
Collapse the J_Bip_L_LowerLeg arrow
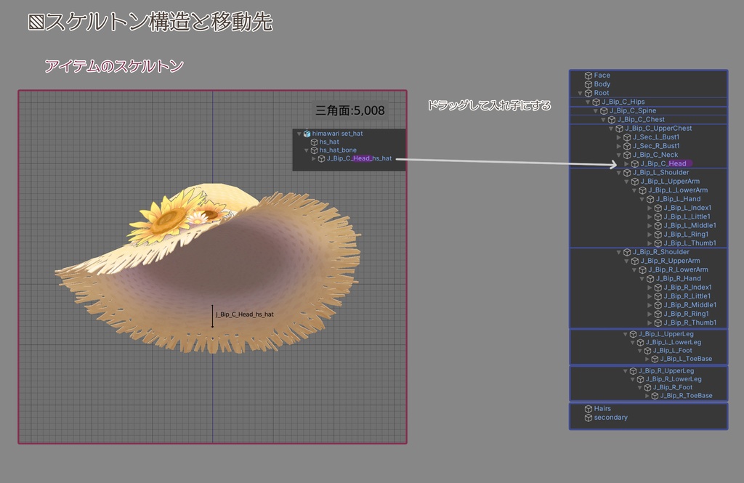[632, 343]
